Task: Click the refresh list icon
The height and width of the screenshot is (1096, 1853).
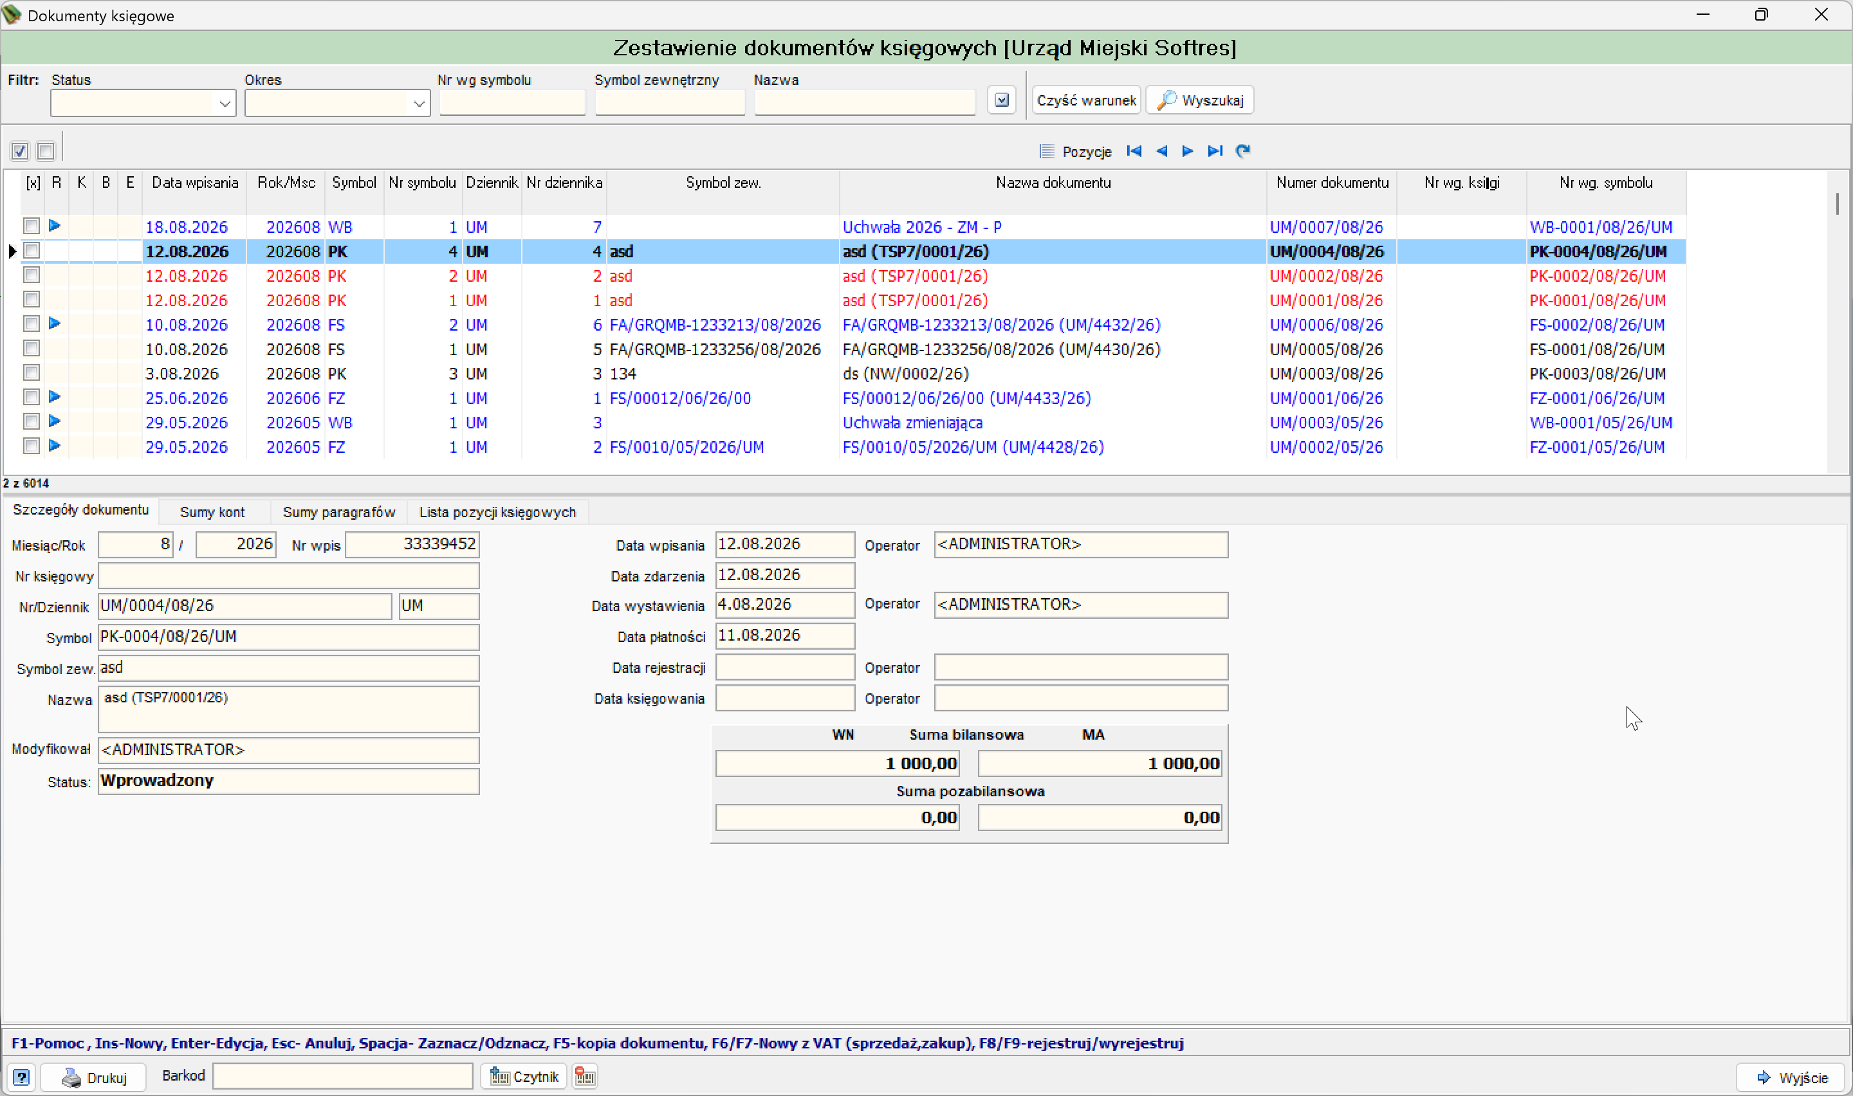Action: click(1243, 151)
